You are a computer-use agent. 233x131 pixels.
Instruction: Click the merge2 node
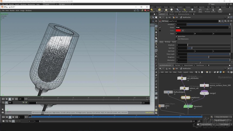pyautogui.click(x=204, y=93)
